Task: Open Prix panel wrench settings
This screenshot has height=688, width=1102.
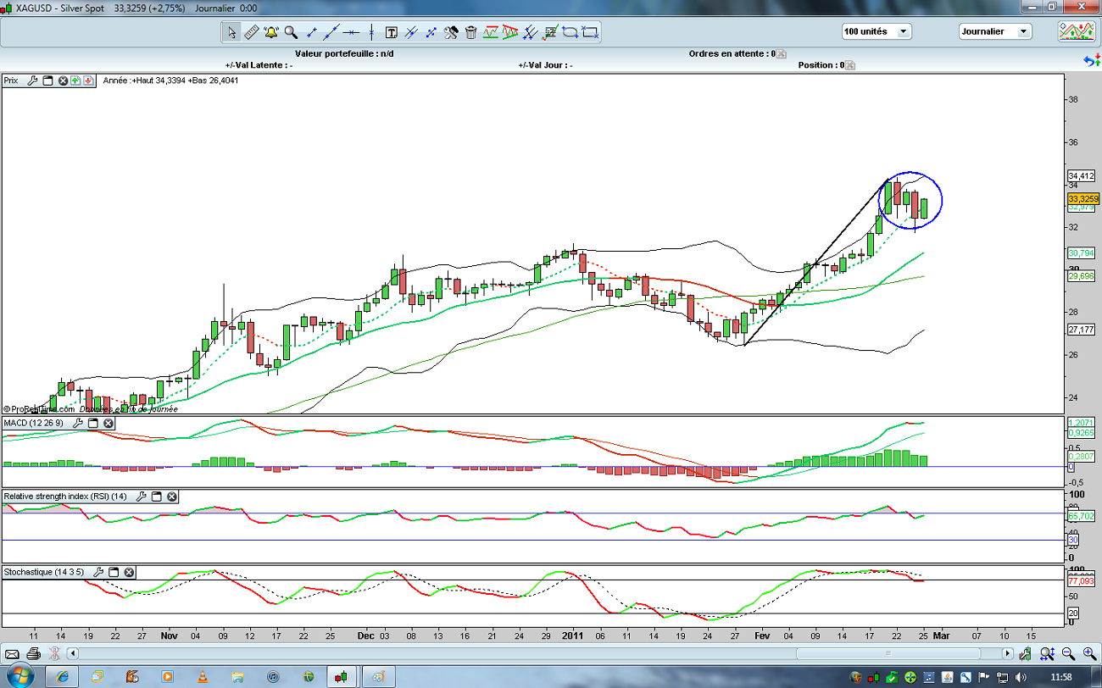Action: point(33,80)
